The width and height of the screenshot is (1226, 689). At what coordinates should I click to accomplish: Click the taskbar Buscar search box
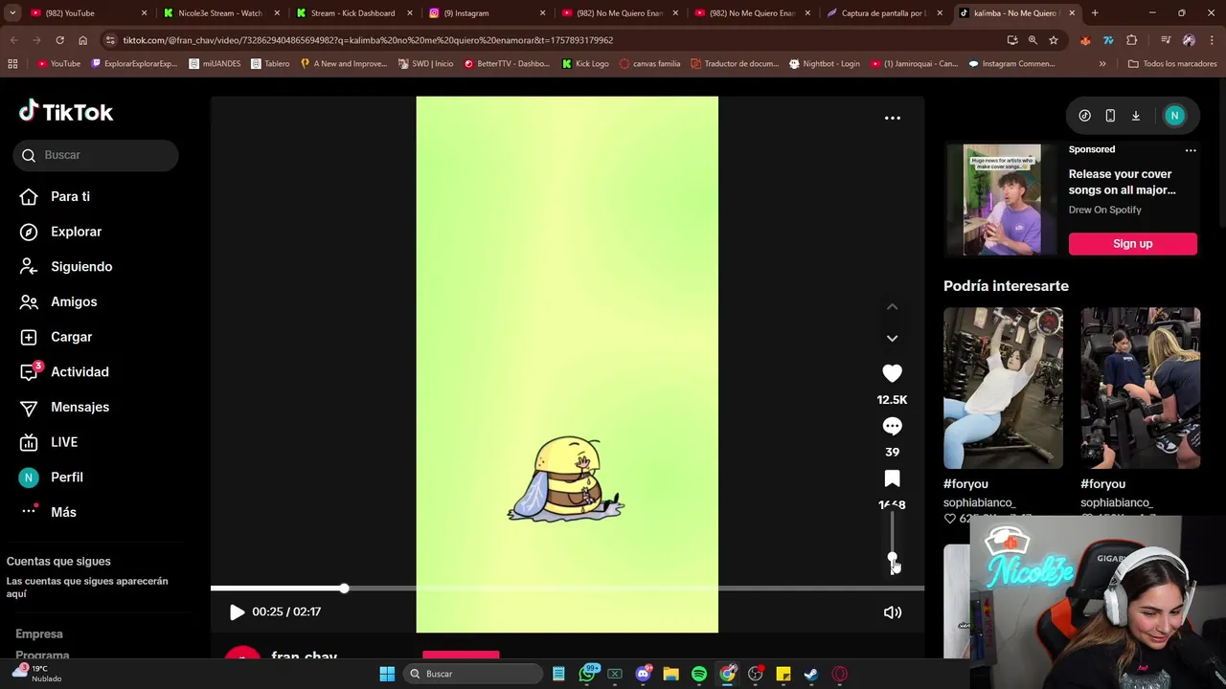tap(473, 674)
